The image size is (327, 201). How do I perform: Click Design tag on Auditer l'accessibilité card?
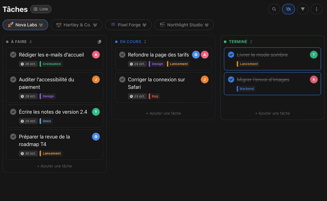[x=48, y=96]
